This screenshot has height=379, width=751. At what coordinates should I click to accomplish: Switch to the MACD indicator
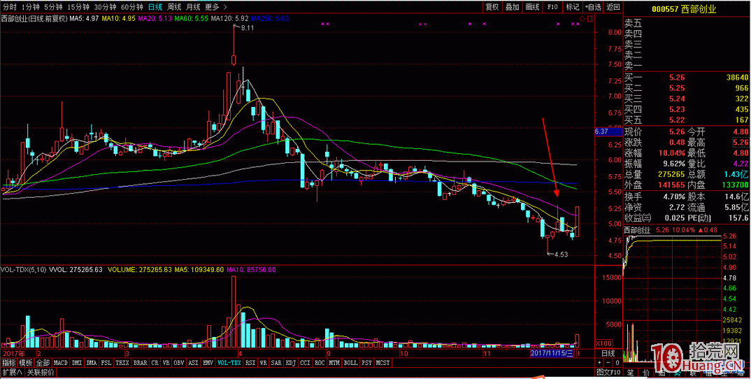pos(60,363)
